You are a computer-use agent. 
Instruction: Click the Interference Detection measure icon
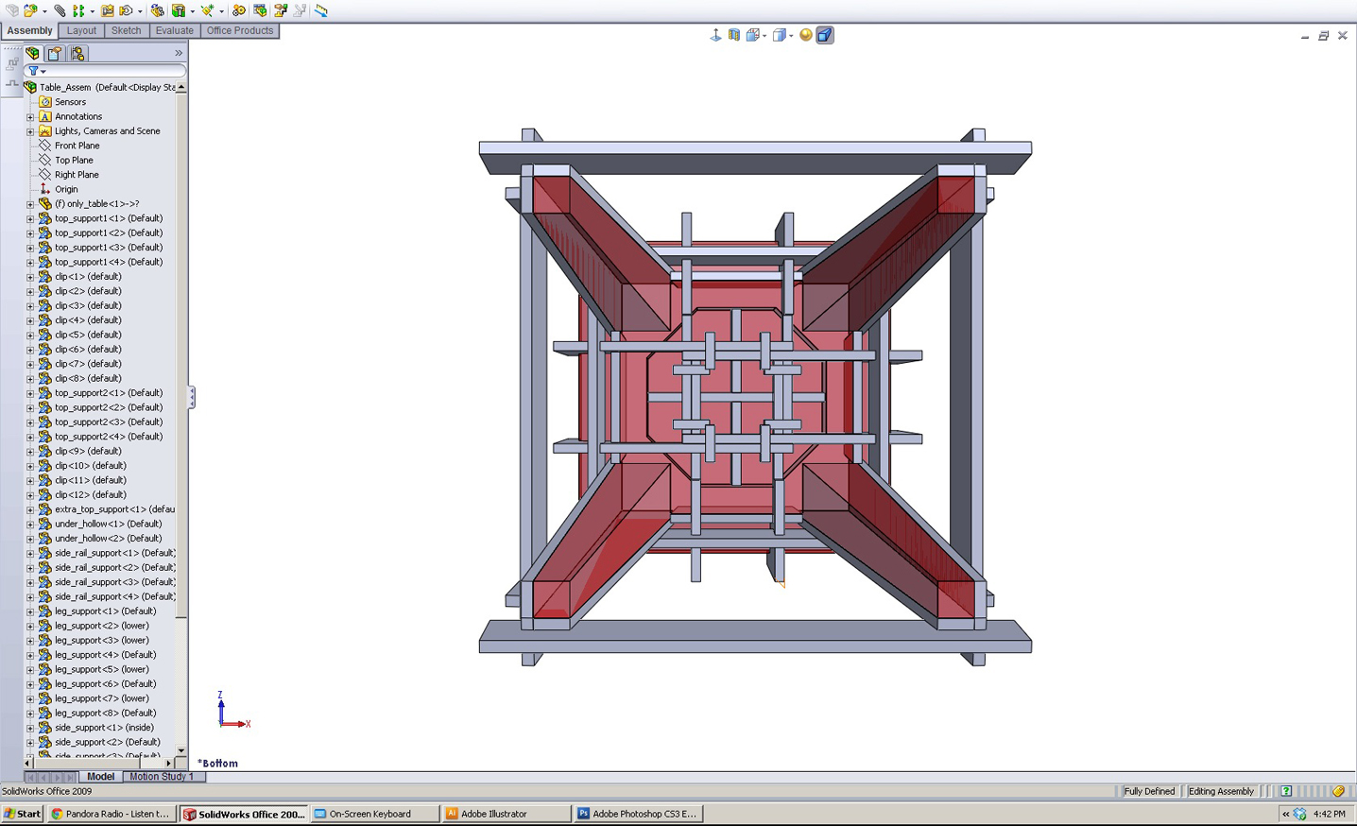tap(321, 10)
